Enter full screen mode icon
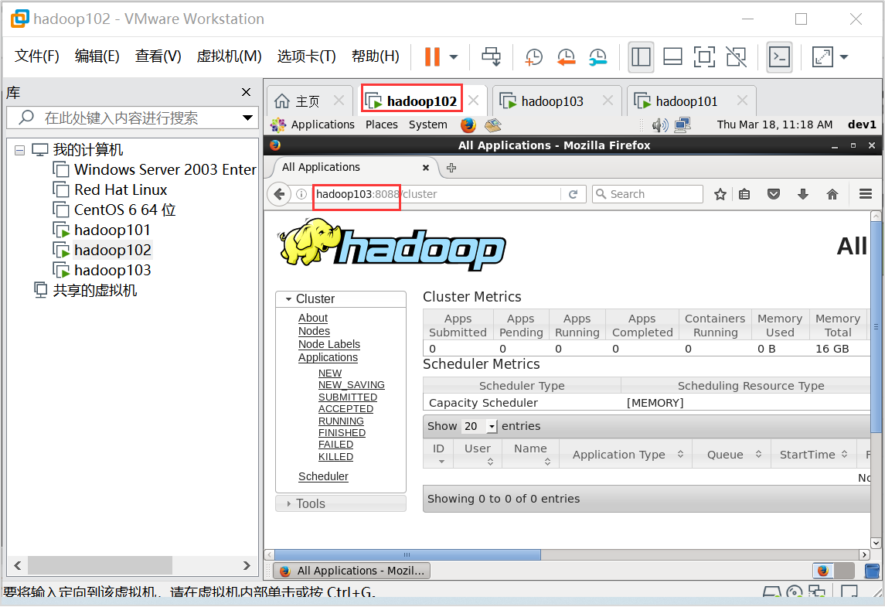 (x=704, y=56)
